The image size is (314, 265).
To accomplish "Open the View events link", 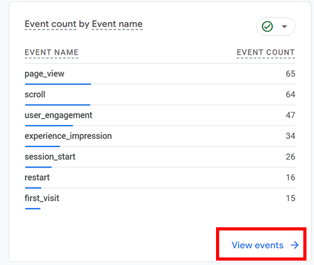I will 265,245.
